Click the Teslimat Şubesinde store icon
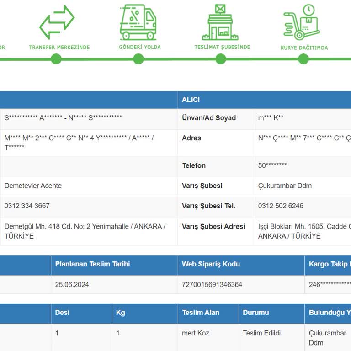This screenshot has height=351, width=351. (x=220, y=22)
